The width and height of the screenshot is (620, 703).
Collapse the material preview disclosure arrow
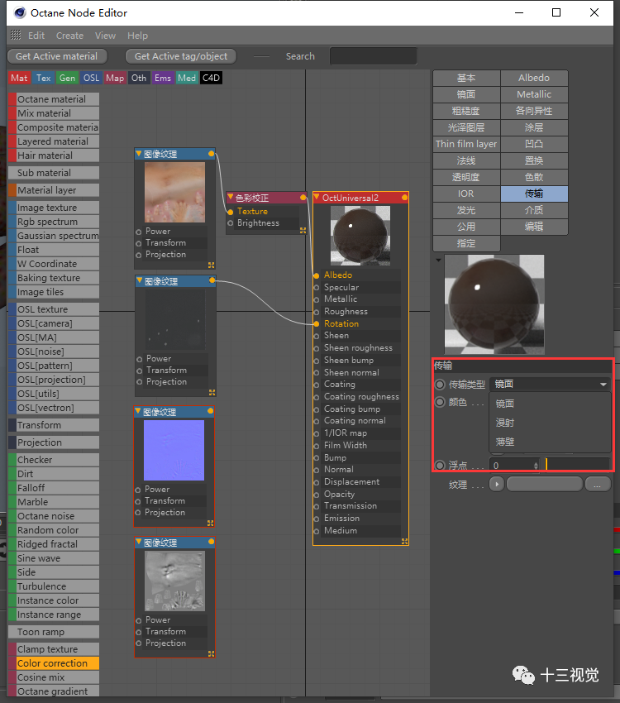(x=439, y=260)
